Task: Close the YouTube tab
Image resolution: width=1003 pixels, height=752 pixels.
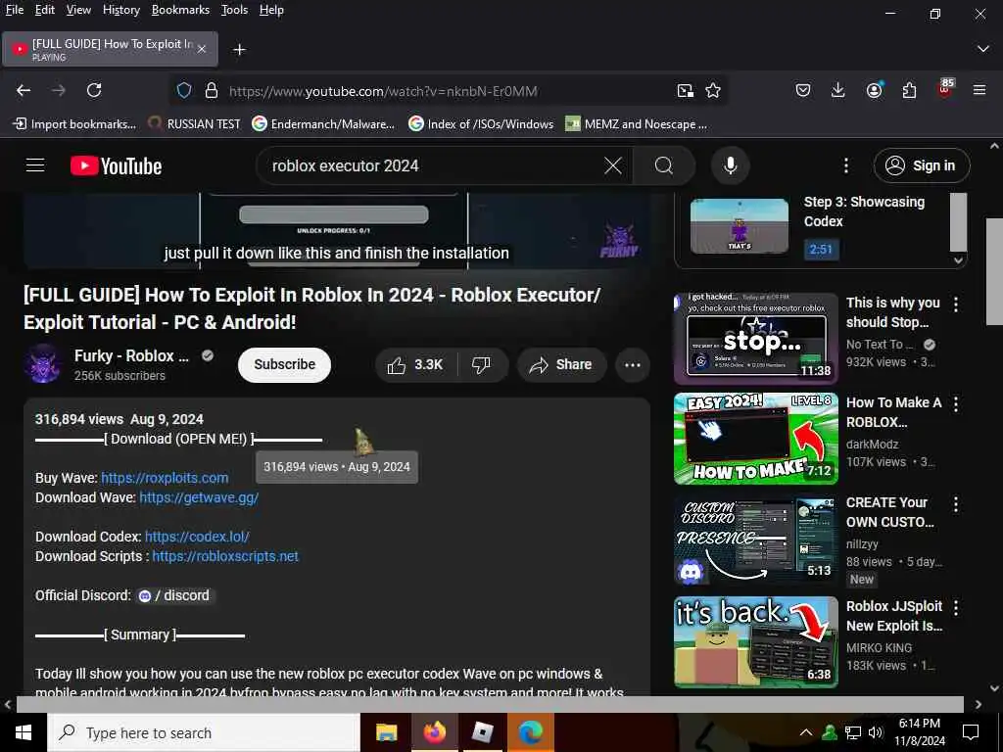Action: tap(202, 49)
